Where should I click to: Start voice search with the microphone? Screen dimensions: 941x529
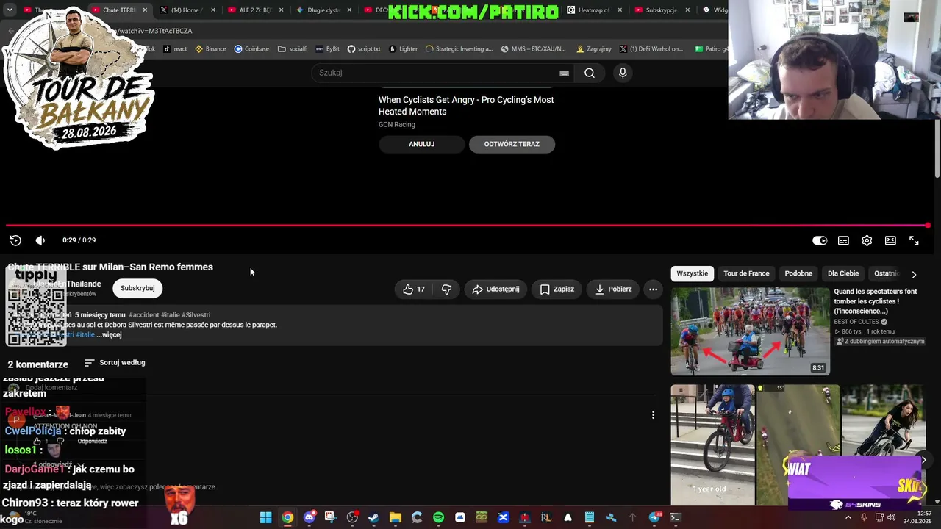(x=623, y=73)
